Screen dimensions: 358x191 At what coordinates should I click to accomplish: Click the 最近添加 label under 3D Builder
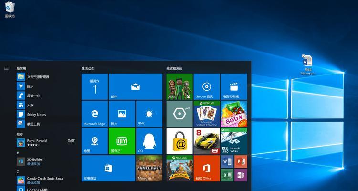33,164
